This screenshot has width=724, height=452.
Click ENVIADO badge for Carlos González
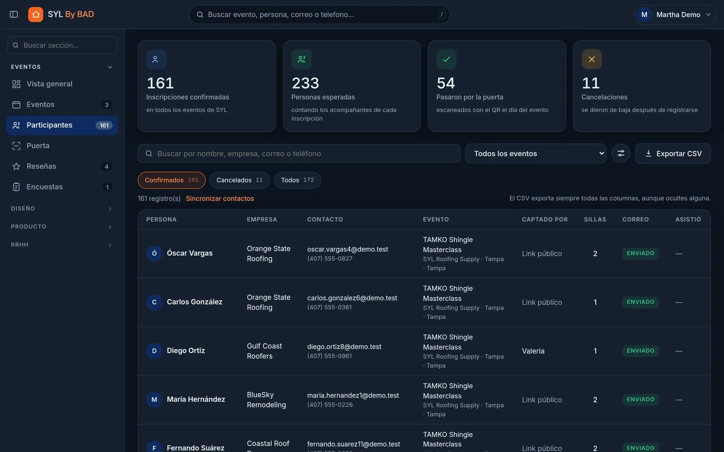point(640,302)
